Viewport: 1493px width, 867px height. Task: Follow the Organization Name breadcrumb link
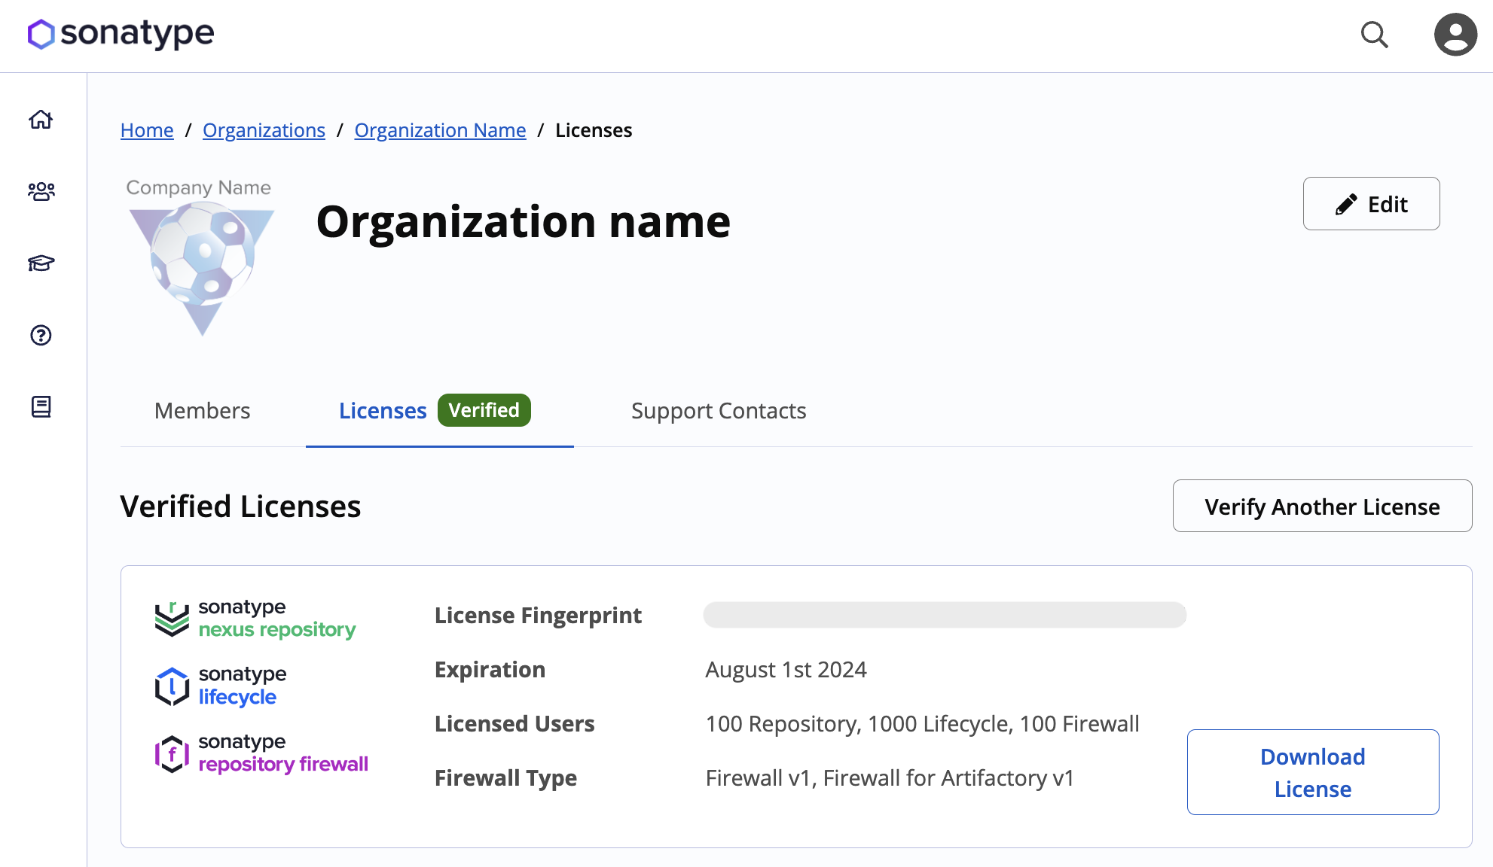(x=440, y=130)
